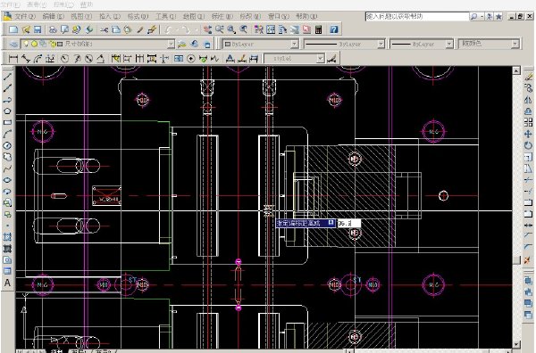Click the Undo arrow icon
The image size is (536, 353).
click(x=169, y=29)
